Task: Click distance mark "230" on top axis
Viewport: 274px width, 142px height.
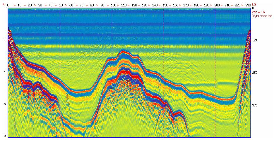Action: 248,6
